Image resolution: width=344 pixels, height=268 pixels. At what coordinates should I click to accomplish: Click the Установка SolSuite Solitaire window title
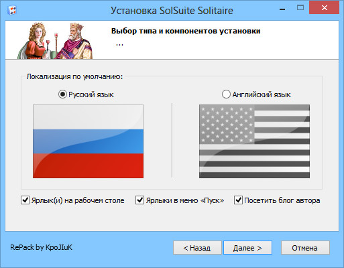pyautogui.click(x=172, y=11)
